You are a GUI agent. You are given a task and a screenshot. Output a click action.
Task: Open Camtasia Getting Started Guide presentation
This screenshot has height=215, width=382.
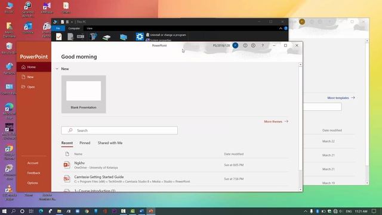(x=175, y=179)
